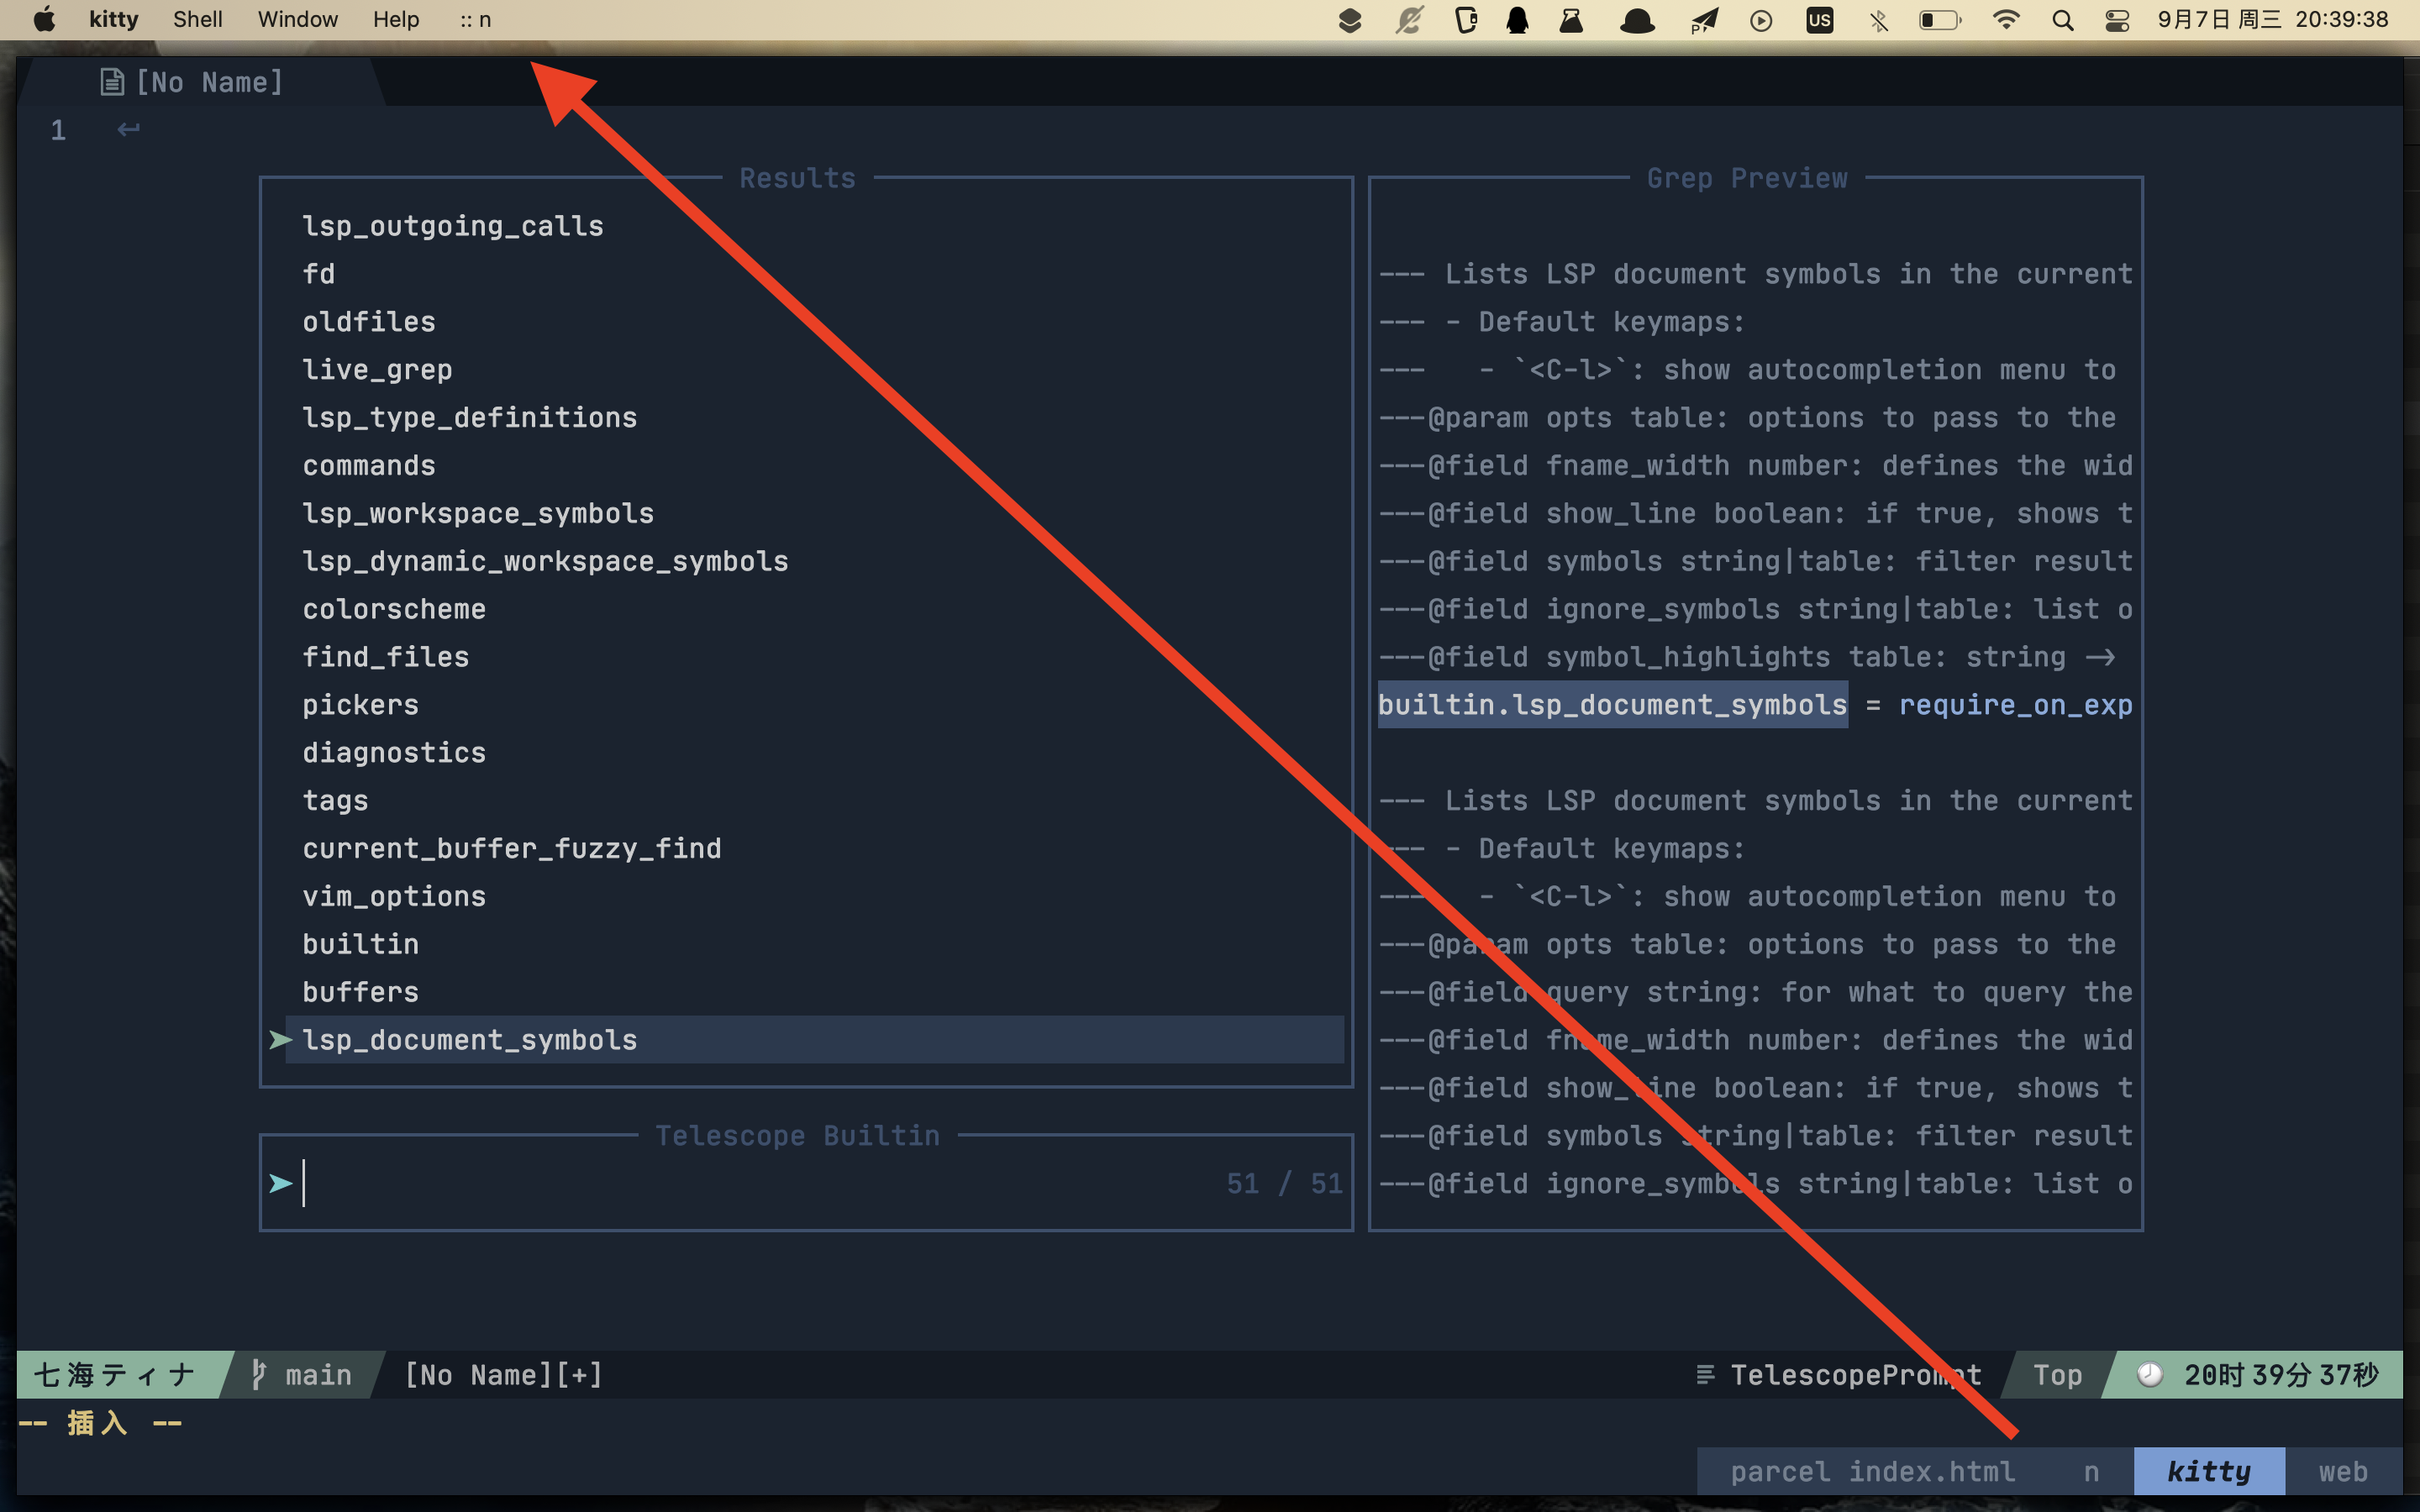Select the diagnostics entry
This screenshot has width=2420, height=1512.
point(394,753)
